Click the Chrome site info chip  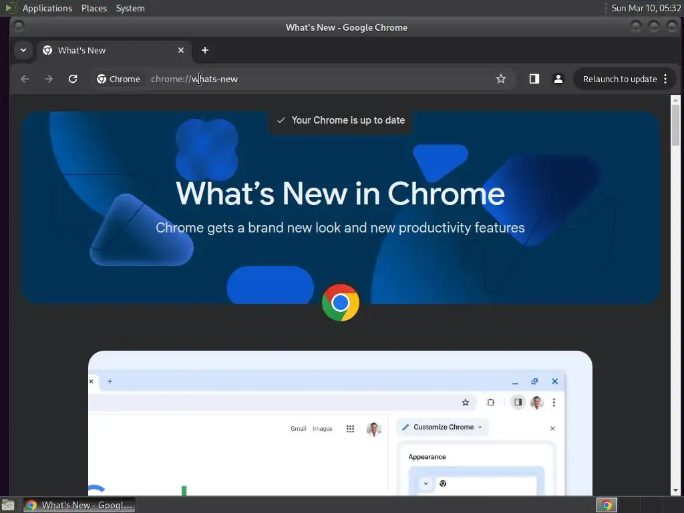[x=119, y=79]
